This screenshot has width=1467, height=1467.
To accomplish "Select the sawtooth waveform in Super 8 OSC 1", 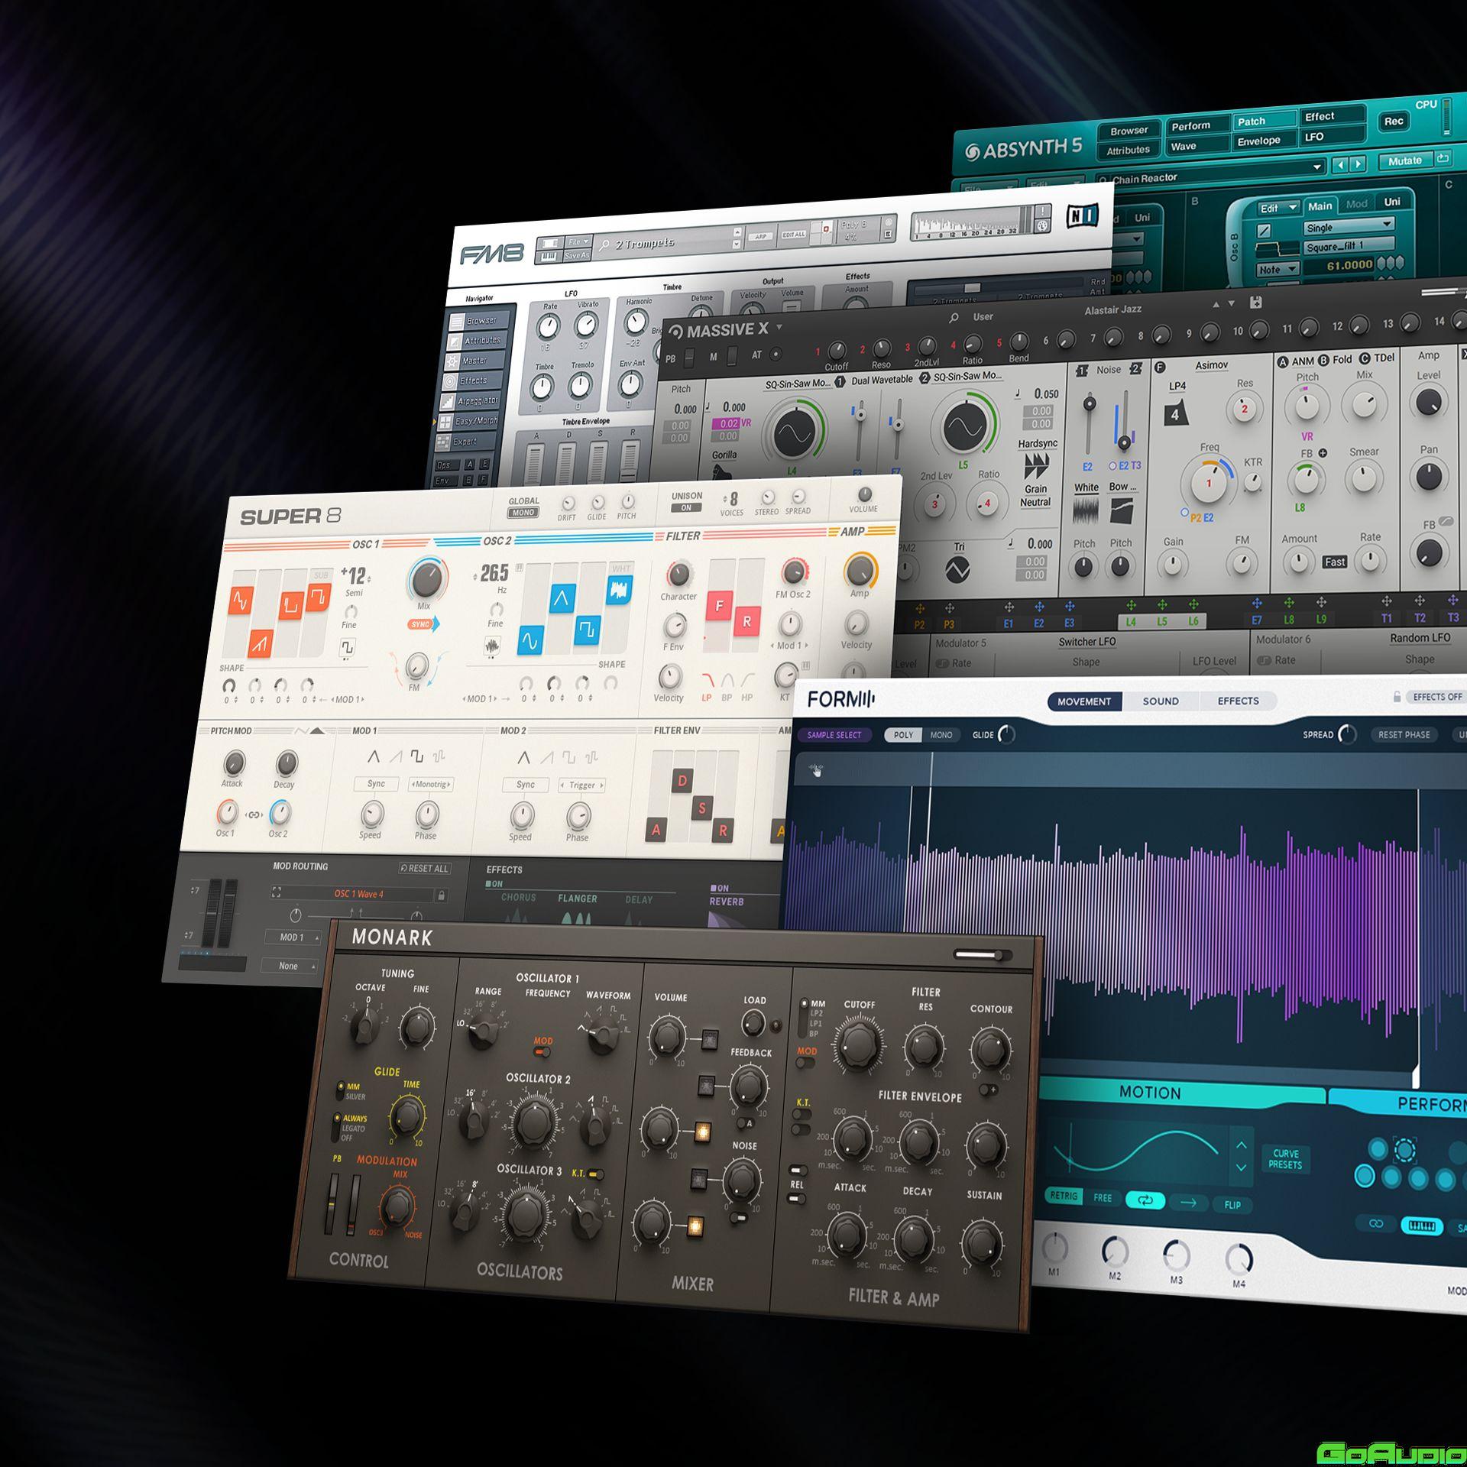I will [261, 643].
